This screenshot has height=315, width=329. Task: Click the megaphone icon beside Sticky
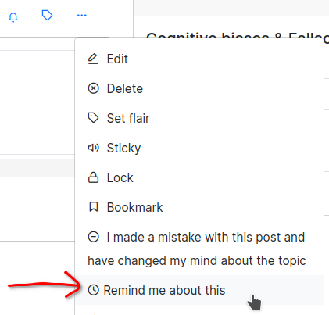[93, 148]
